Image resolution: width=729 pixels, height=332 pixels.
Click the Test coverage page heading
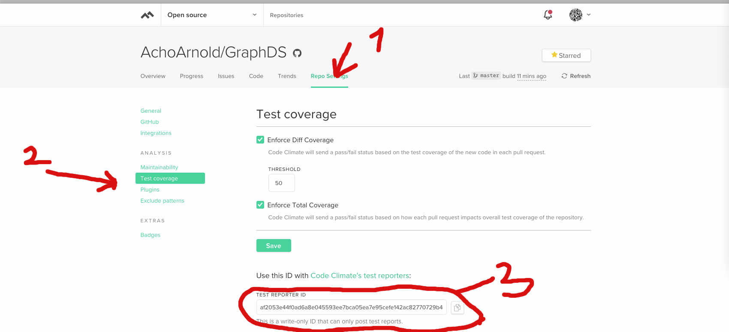click(296, 114)
